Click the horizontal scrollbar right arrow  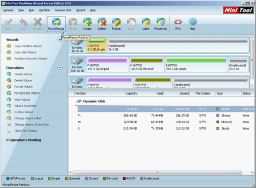252,172
